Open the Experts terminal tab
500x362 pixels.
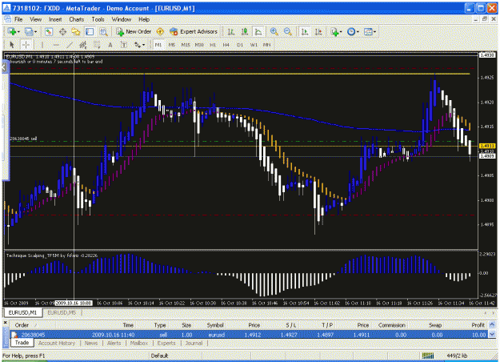pyautogui.click(x=166, y=343)
